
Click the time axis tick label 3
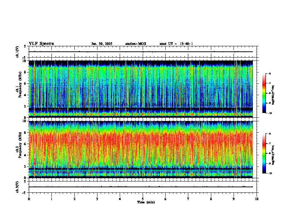pyautogui.click(x=97, y=199)
